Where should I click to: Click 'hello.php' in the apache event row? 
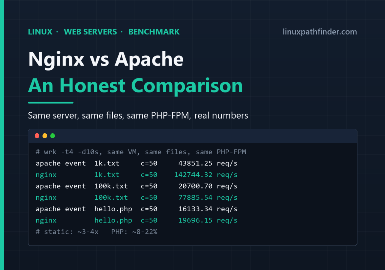[x=113, y=209]
